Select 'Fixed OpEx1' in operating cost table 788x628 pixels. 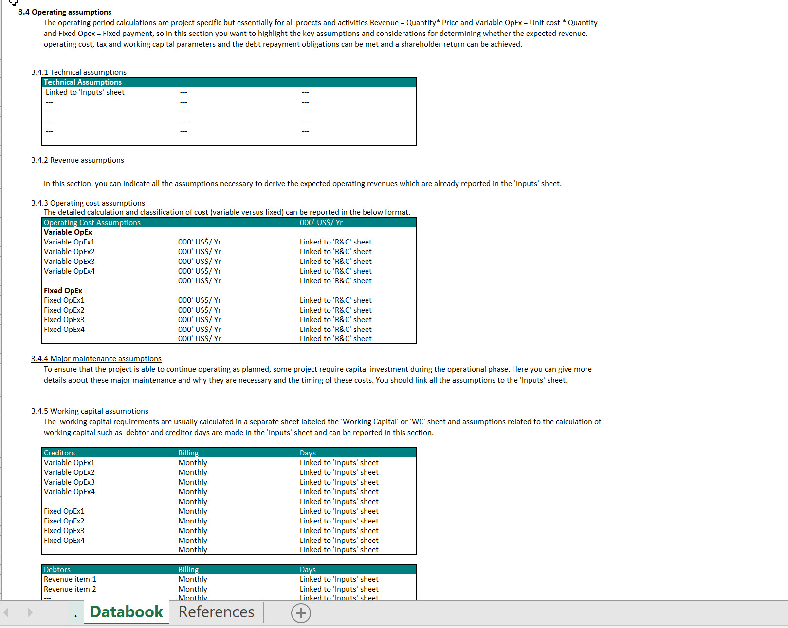coord(64,300)
